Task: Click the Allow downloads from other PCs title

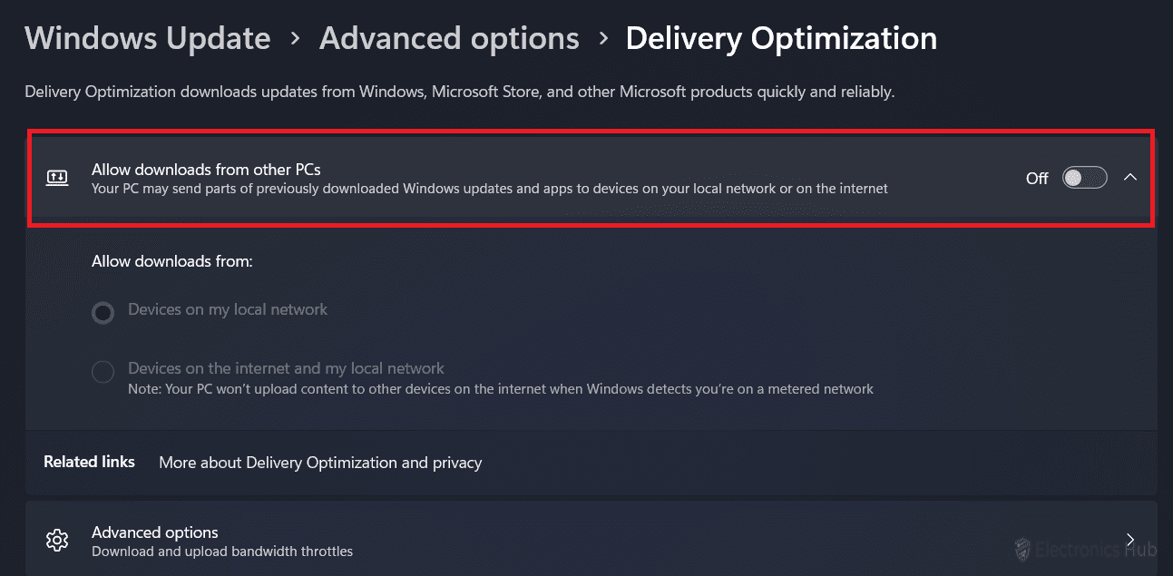Action: (x=206, y=169)
